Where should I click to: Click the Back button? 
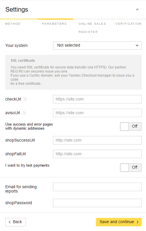coord(16,222)
